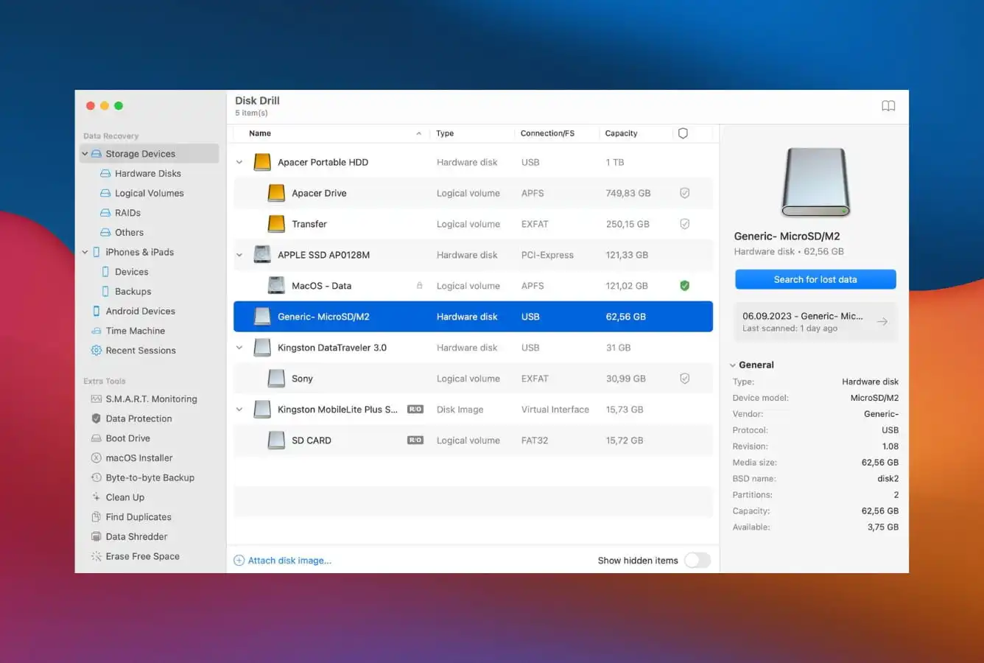
Task: Click the R/O badge on SD CARD row
Action: [415, 441]
